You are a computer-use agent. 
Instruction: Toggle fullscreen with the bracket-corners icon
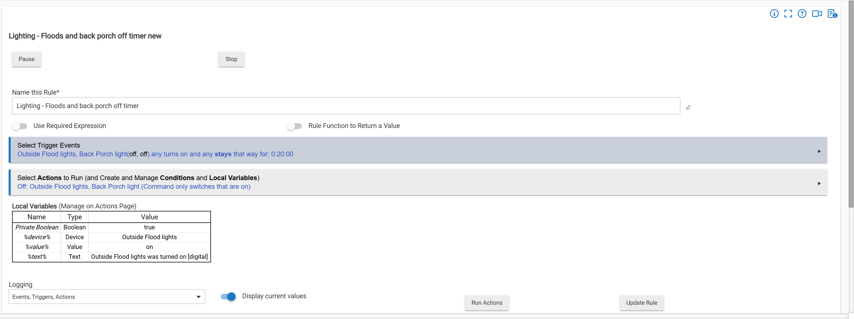[x=788, y=13]
